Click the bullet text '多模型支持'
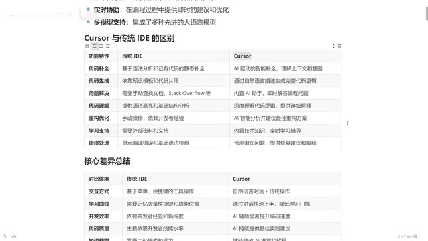 110,22
